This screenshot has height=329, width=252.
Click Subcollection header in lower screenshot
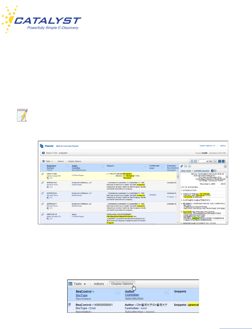(x=134, y=298)
